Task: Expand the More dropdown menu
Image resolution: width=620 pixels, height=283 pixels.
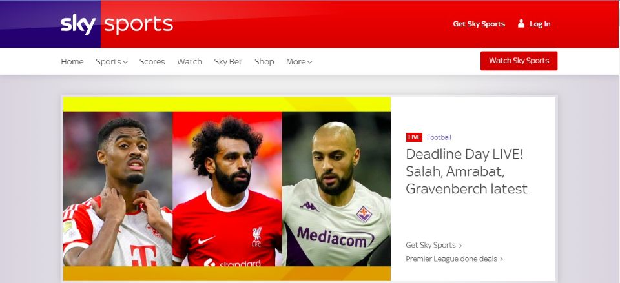Action: (299, 62)
